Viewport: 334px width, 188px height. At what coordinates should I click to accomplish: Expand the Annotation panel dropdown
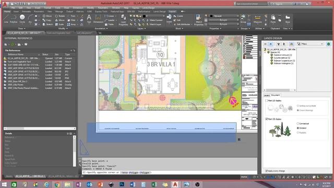(101, 28)
